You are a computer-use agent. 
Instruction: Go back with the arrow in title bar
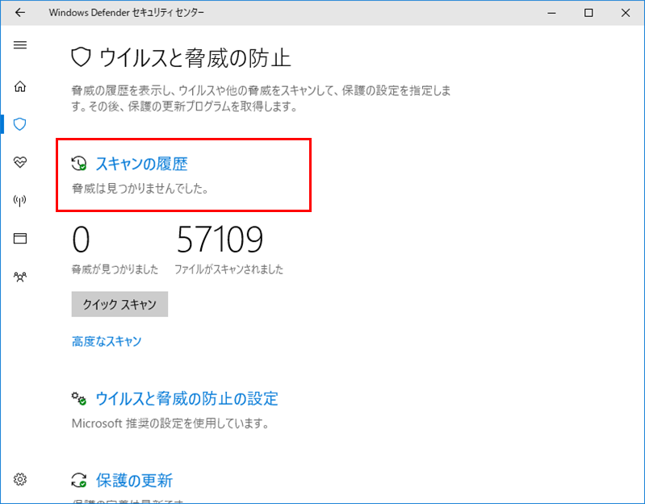click(19, 13)
